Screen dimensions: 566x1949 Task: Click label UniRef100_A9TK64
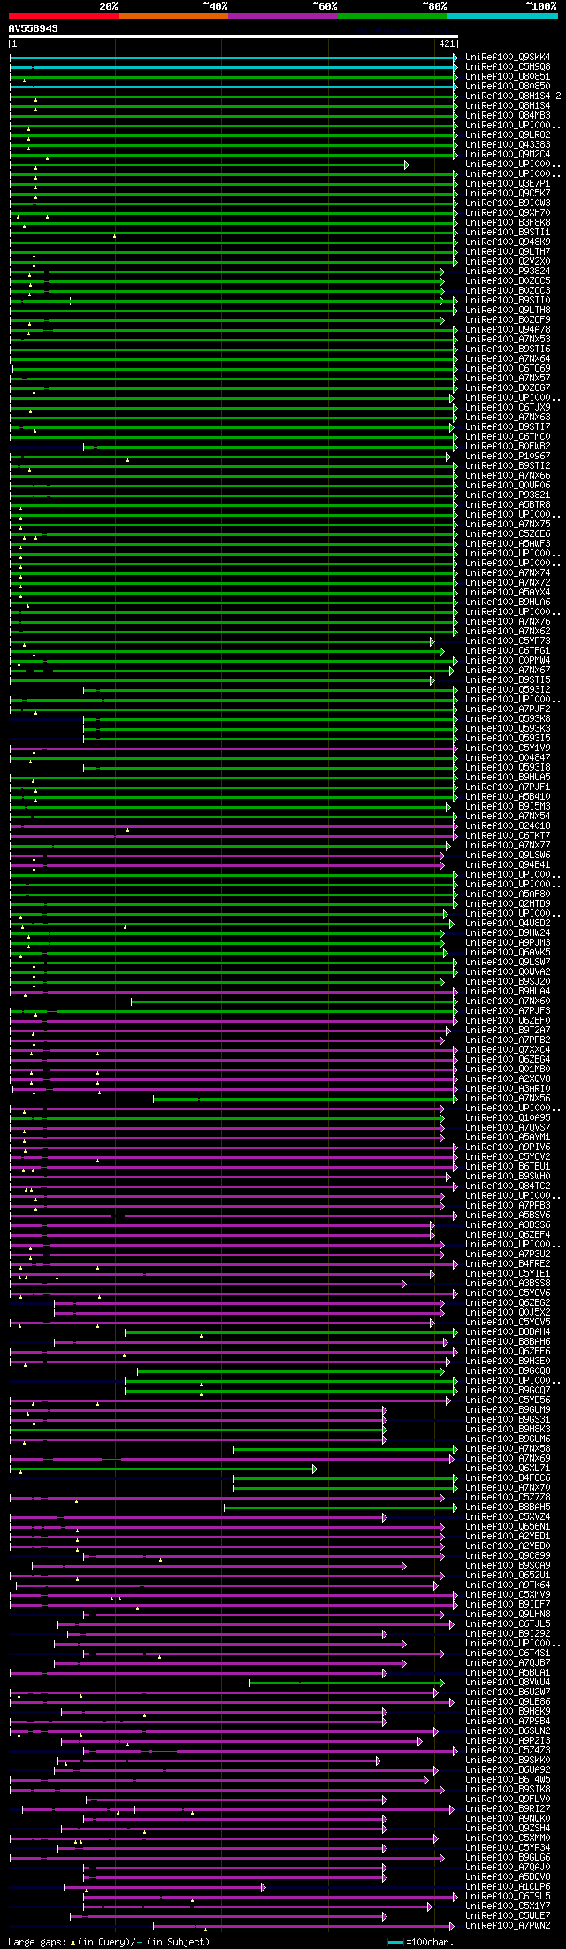click(508, 1585)
